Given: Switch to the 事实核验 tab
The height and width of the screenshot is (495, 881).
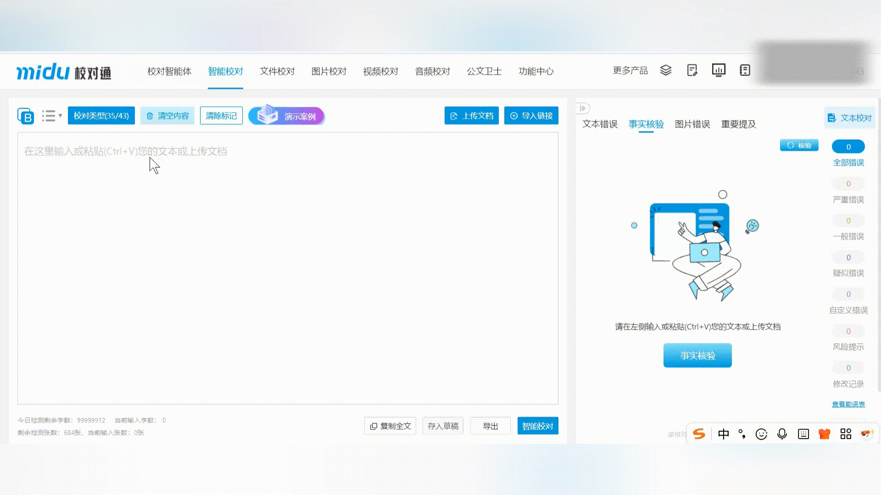Looking at the screenshot, I should (x=646, y=124).
